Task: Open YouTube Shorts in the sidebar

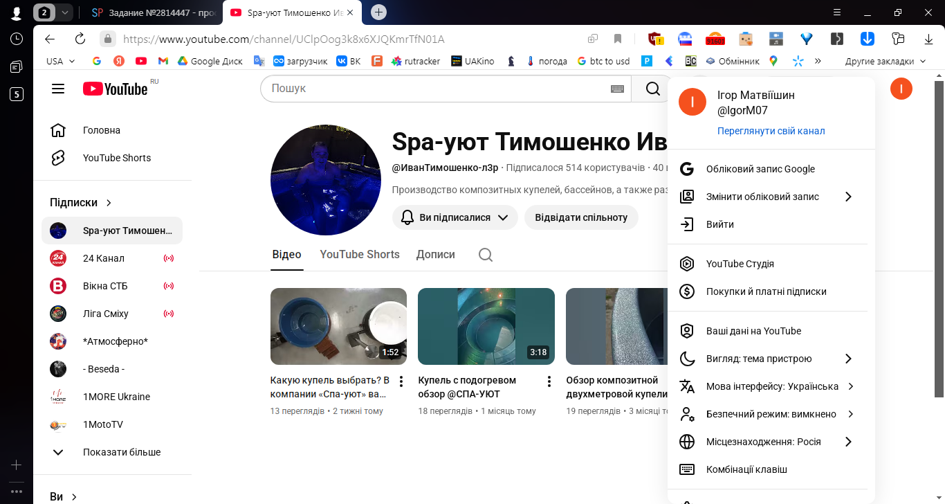Action: [112, 158]
